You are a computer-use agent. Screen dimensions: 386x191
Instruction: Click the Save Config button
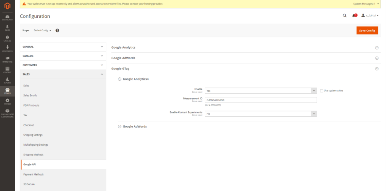click(x=367, y=31)
